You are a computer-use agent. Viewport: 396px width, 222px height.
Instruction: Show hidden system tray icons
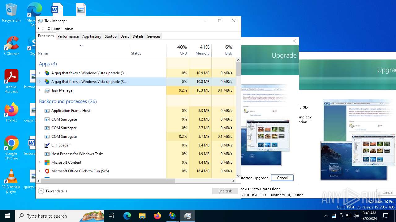click(326, 216)
